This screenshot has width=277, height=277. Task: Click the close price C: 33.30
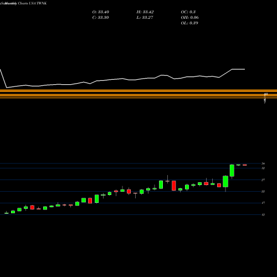pyautogui.click(x=100, y=18)
